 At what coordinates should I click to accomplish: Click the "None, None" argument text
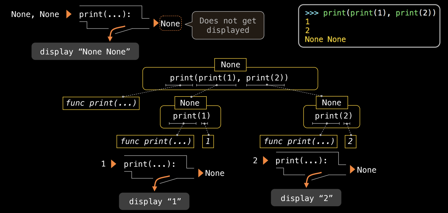35,14
